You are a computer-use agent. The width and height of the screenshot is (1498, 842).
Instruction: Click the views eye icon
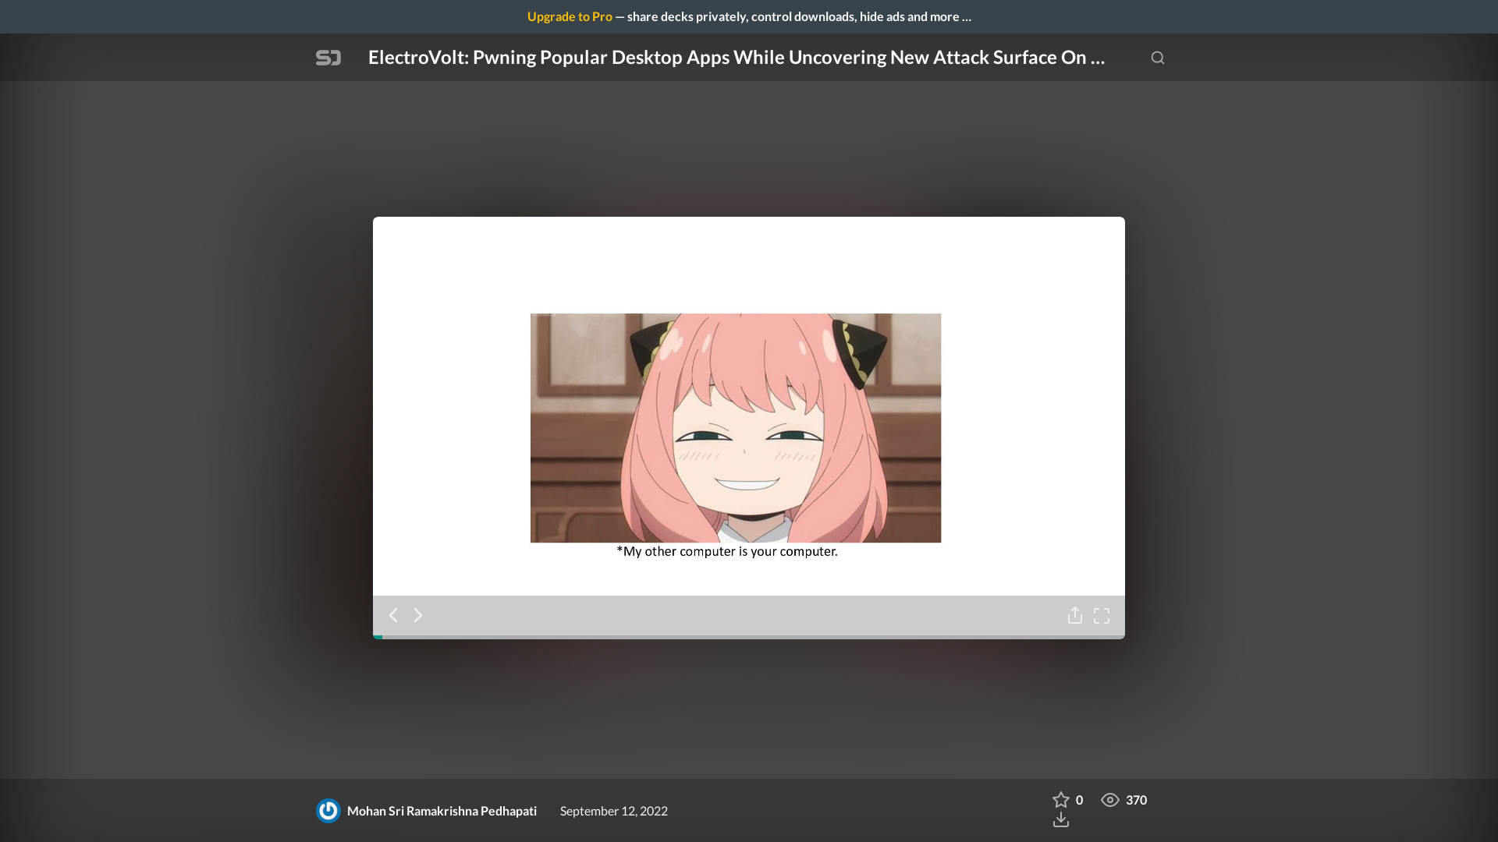coord(1109,800)
